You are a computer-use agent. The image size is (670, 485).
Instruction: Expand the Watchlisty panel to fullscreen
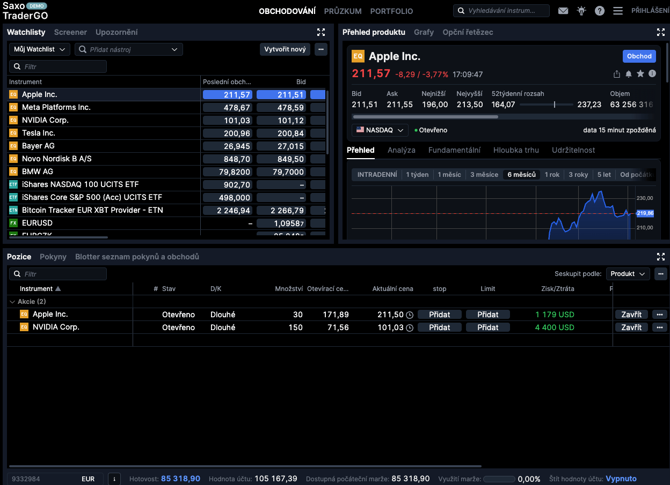click(321, 32)
